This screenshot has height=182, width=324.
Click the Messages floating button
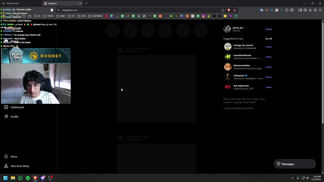295,164
